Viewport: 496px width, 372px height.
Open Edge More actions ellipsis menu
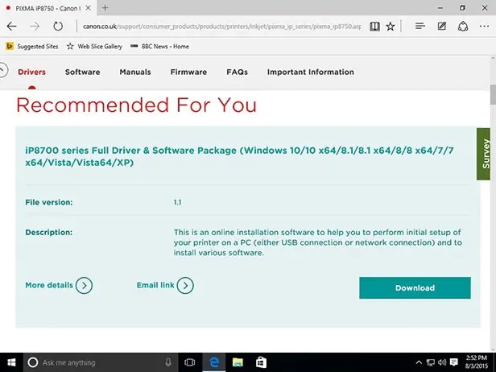484,27
